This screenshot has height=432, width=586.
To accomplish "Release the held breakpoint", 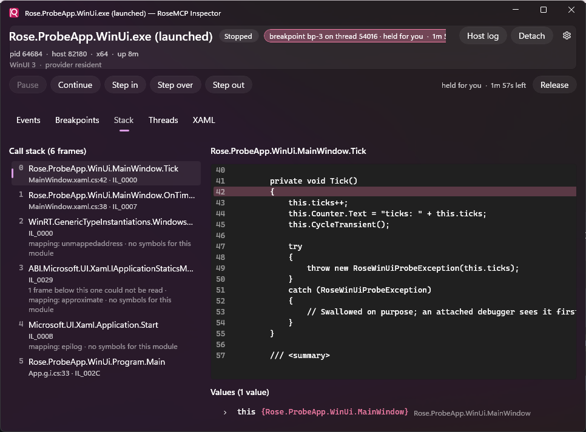I will click(554, 85).
